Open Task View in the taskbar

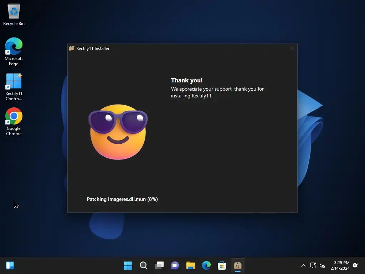coord(159,265)
